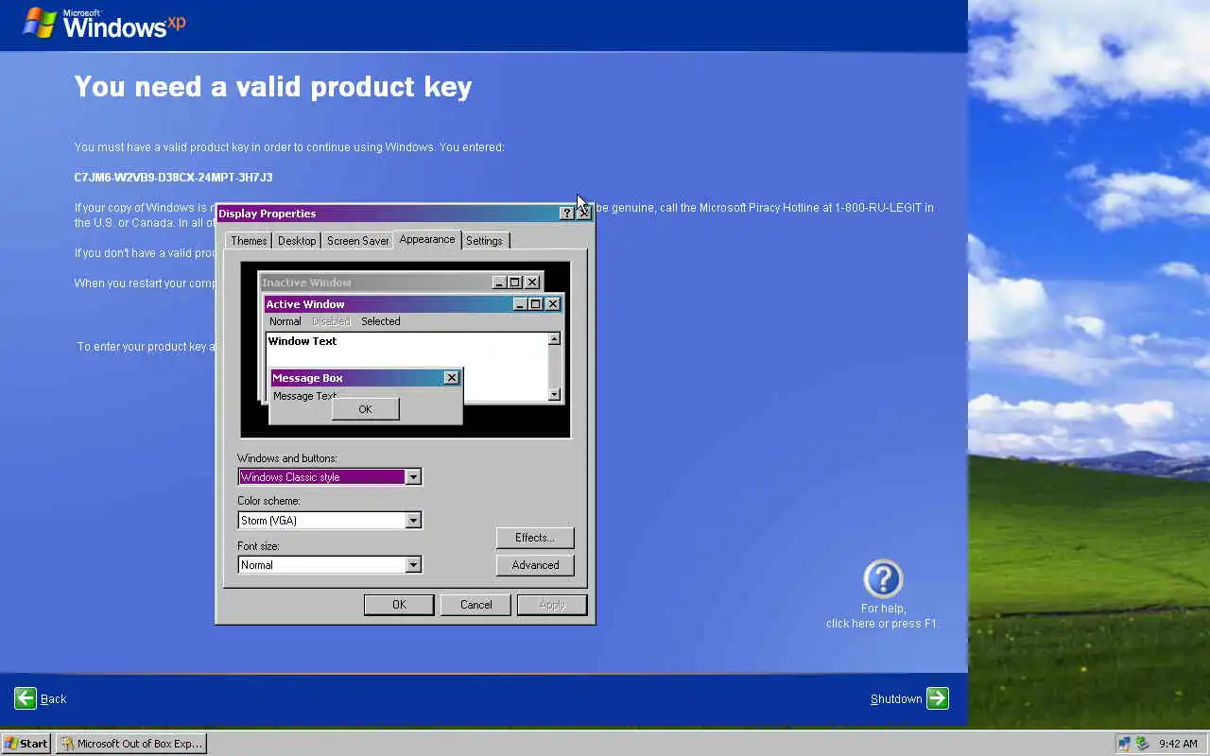
Task: Click the taskbar clock showing 9:42 AM
Action: (1178, 744)
